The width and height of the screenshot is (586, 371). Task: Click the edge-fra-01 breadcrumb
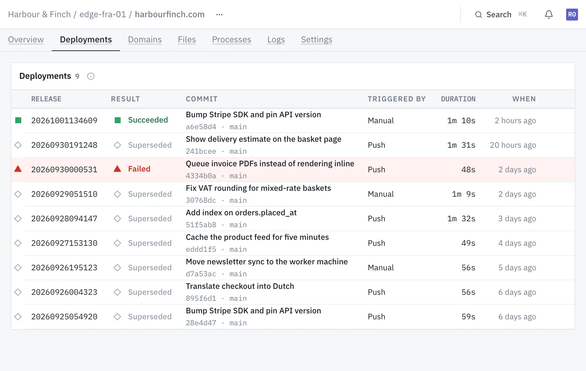(103, 15)
